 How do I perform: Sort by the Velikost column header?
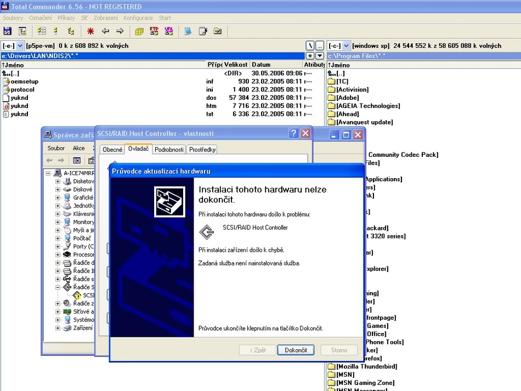pyautogui.click(x=236, y=65)
